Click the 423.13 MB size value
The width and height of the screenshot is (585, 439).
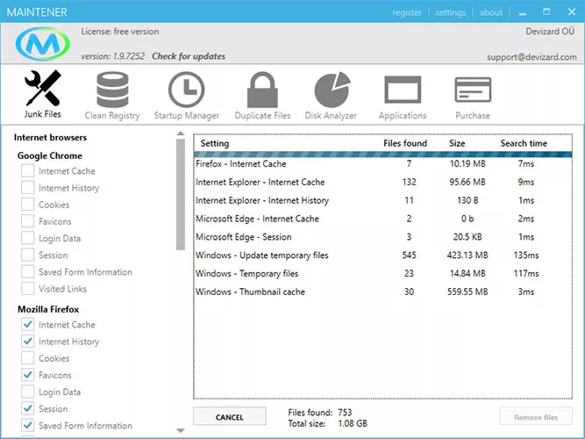point(467,255)
